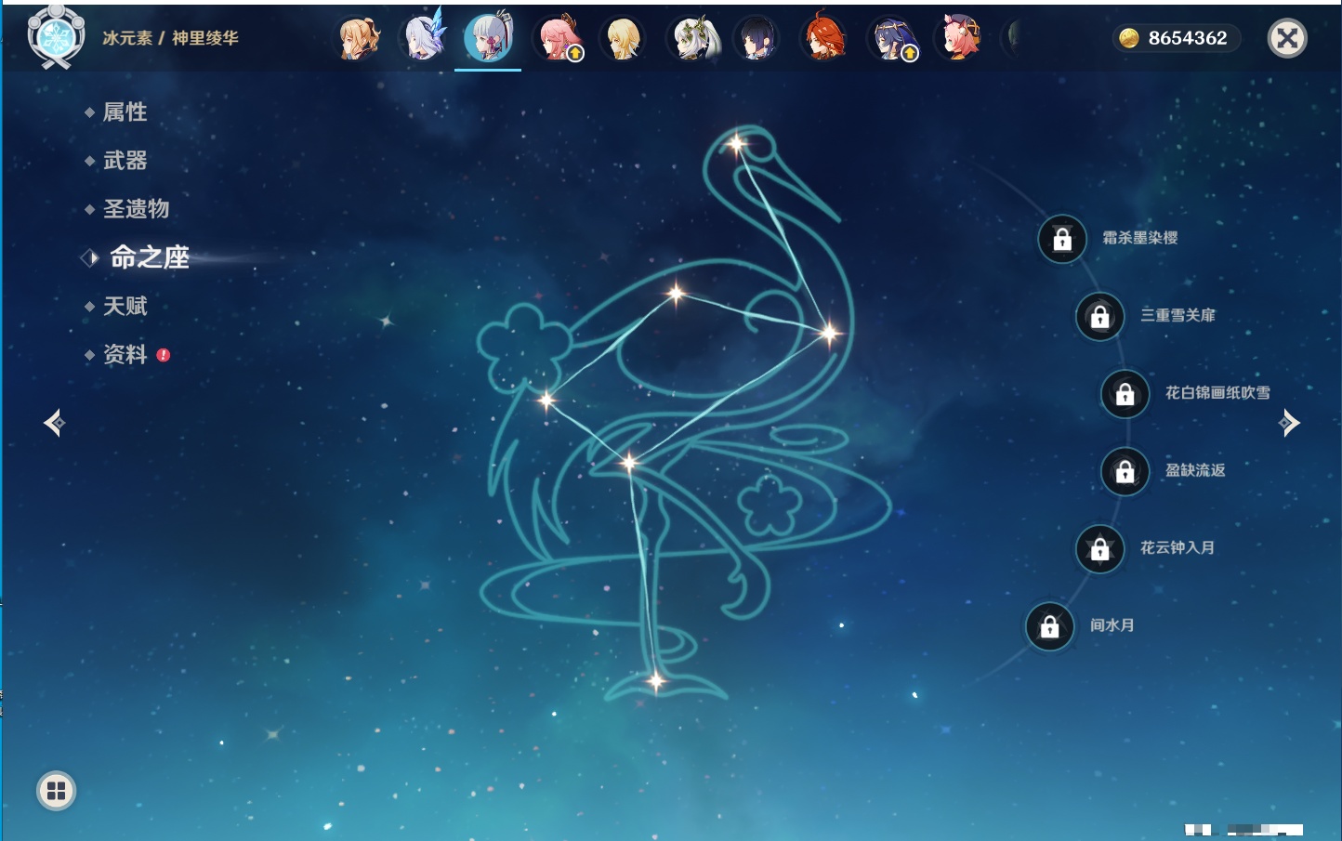Open the 资料 profile tab
This screenshot has width=1342, height=841.
[125, 354]
